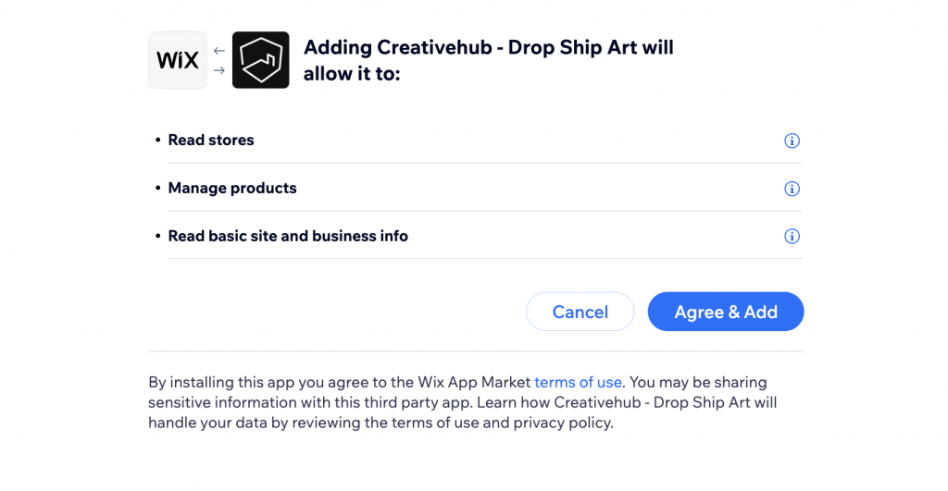Click the Creativehub black shield logo

(x=260, y=60)
